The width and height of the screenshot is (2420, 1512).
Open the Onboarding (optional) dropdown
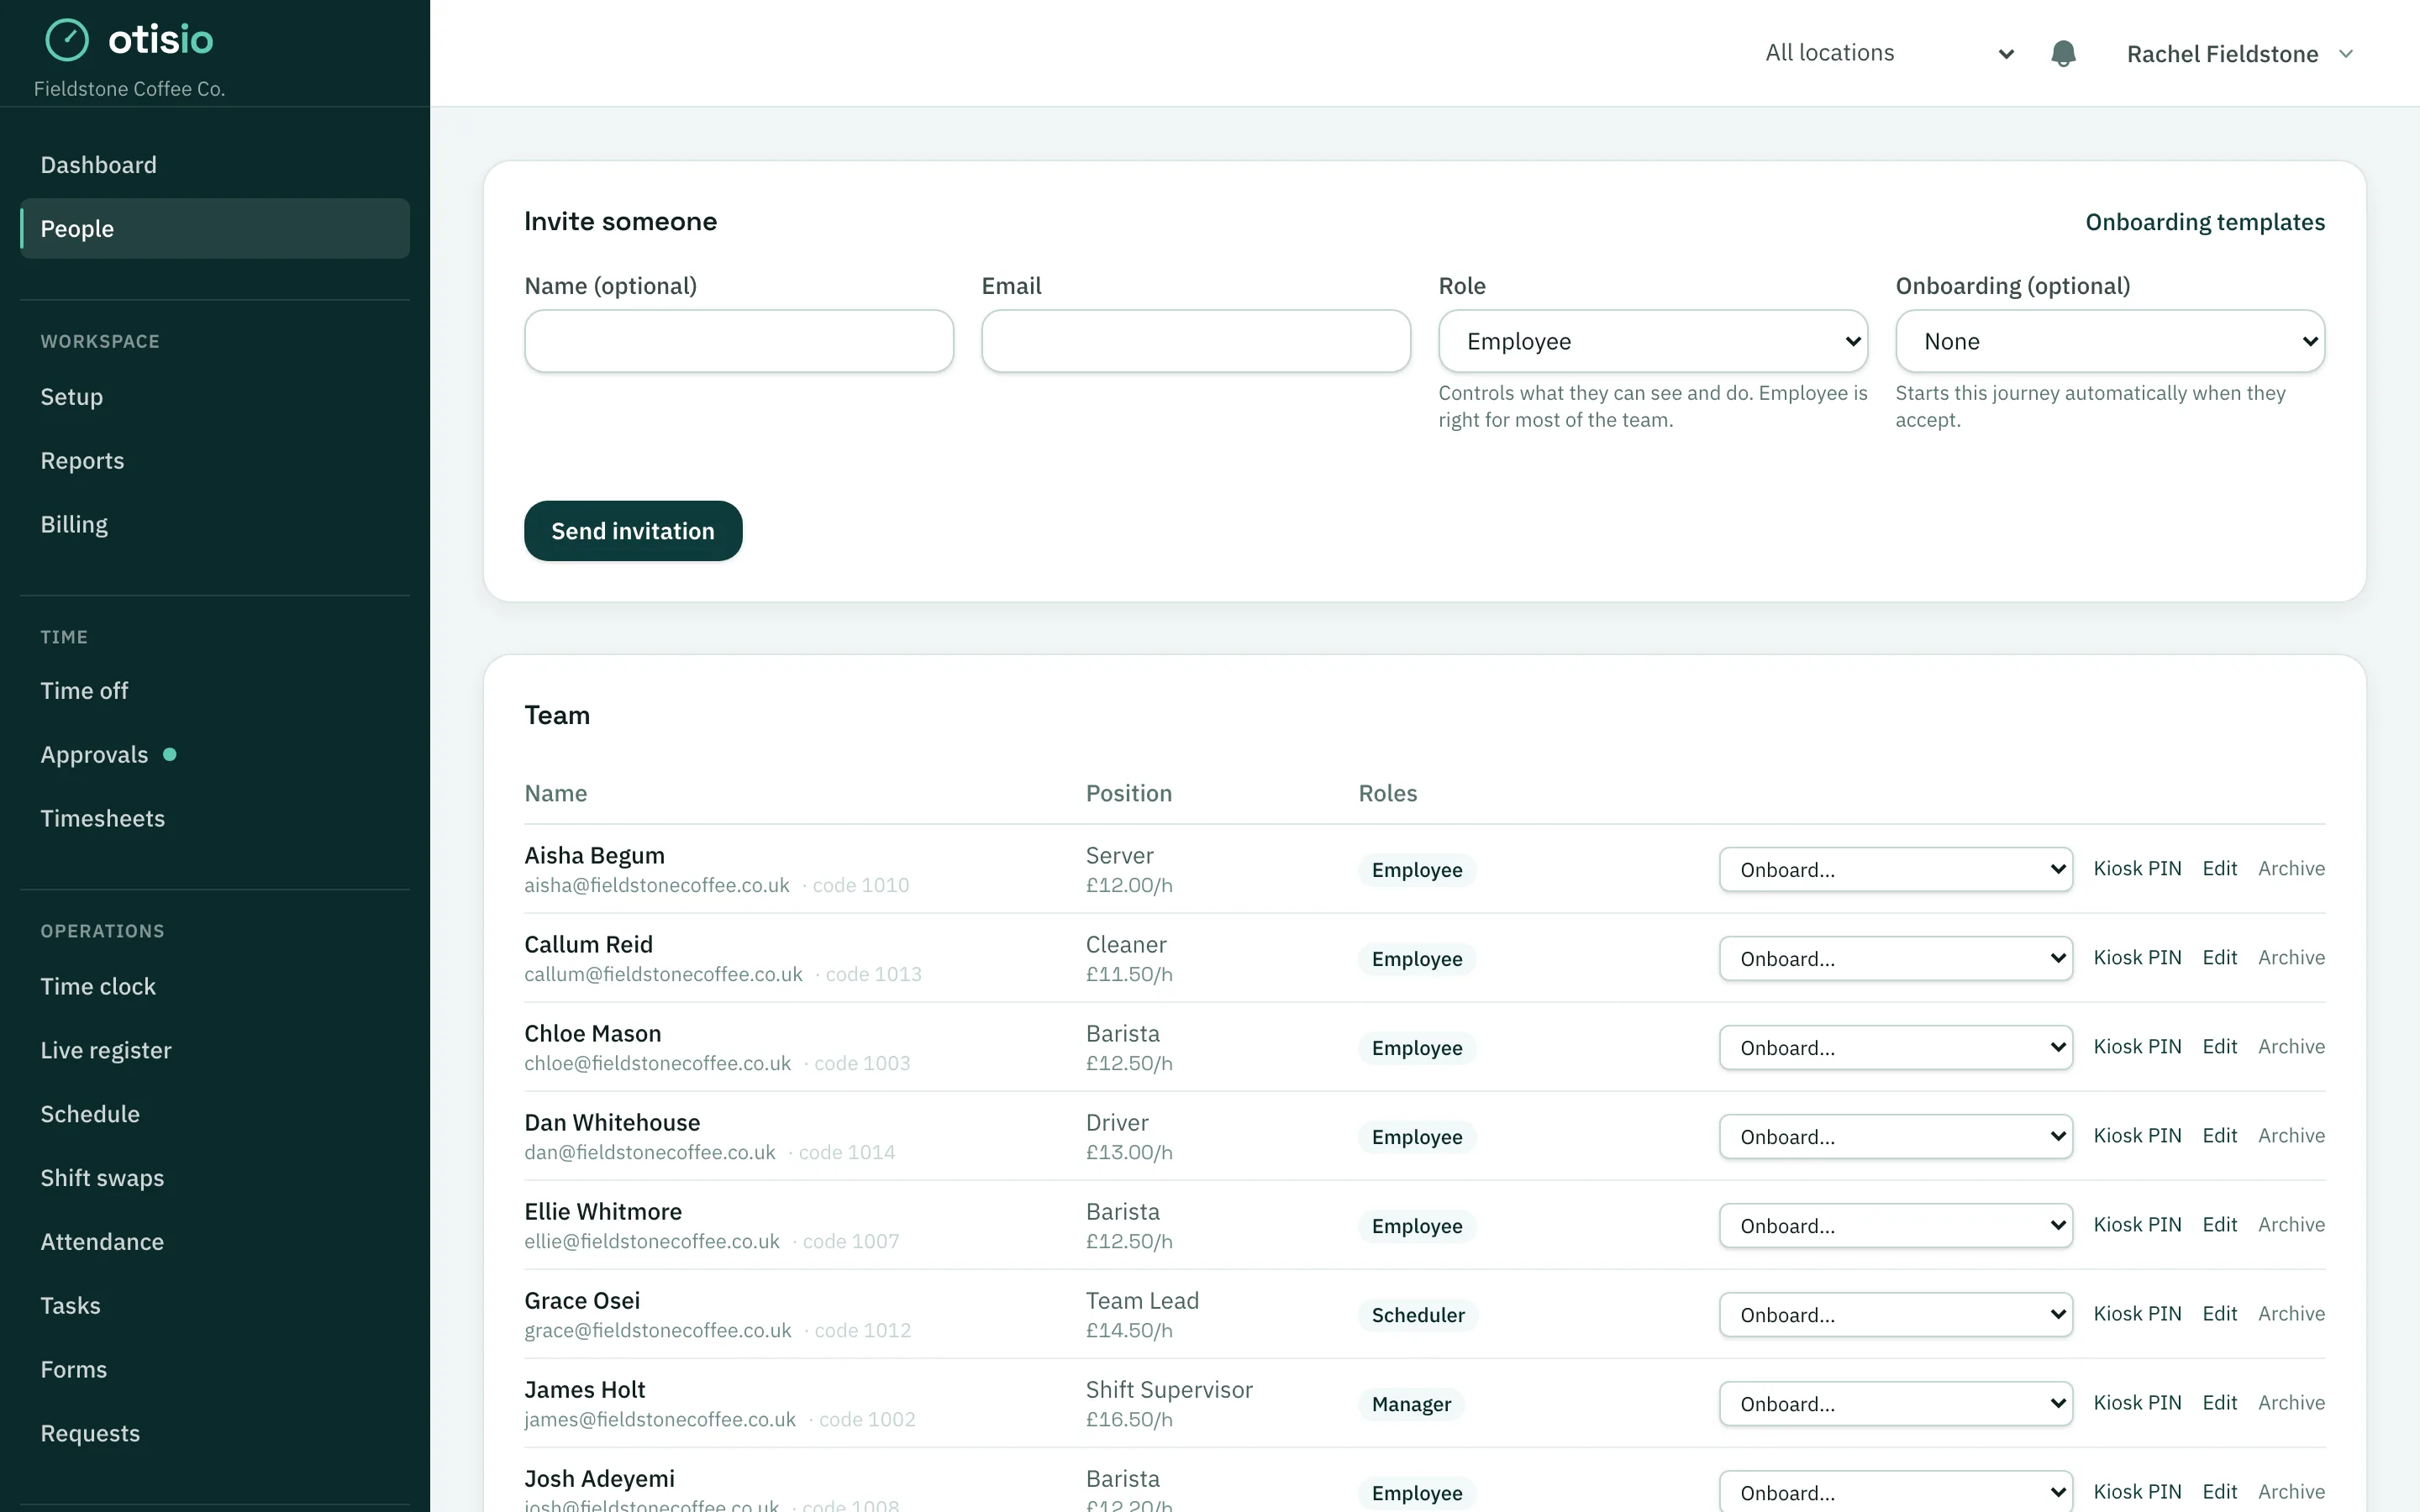[x=2110, y=341]
